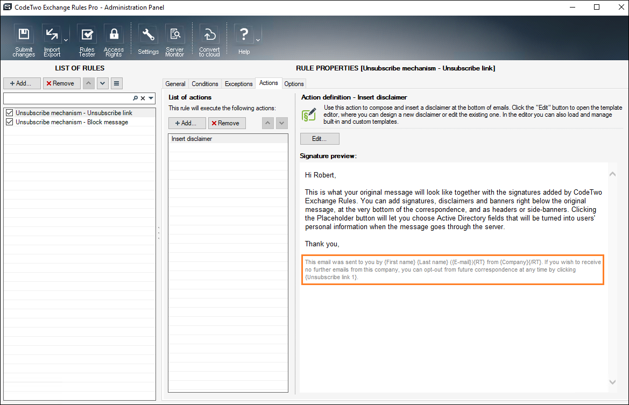Image resolution: width=629 pixels, height=405 pixels.
Task: Click Add button in List of actions
Action: pyautogui.click(x=187, y=123)
